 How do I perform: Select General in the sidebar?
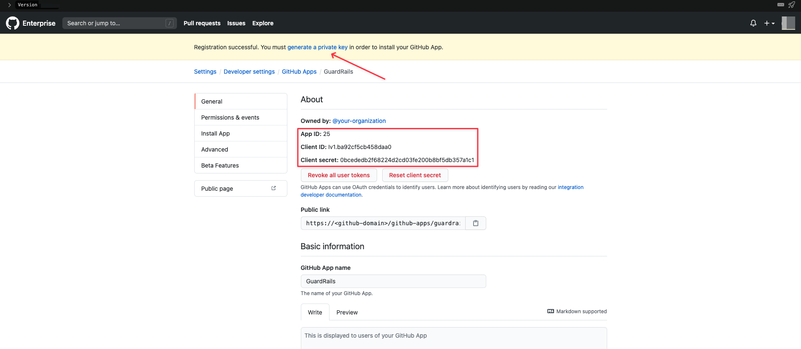click(x=241, y=101)
